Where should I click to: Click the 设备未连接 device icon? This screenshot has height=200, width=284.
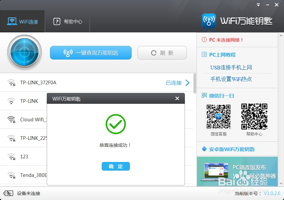coord(8,193)
